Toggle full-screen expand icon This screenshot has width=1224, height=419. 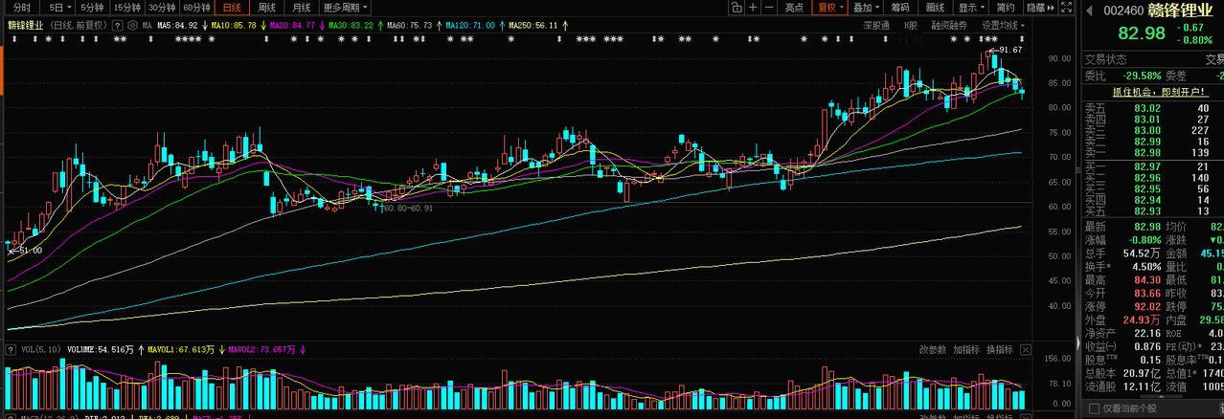[x=1067, y=7]
